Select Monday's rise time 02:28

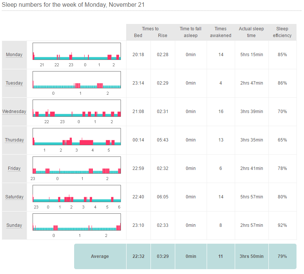tap(162, 55)
